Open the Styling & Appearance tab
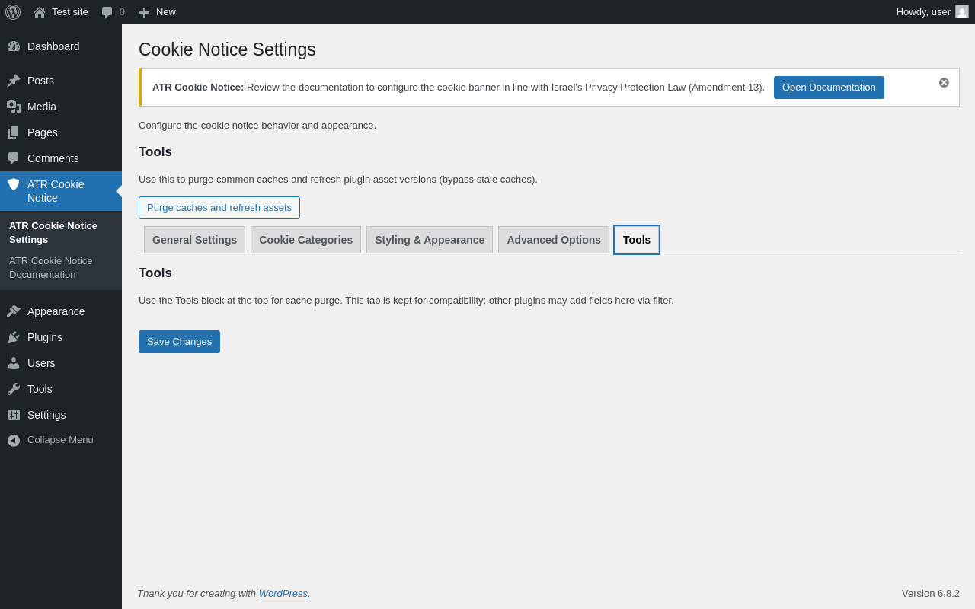Image resolution: width=975 pixels, height=609 pixels. [430, 240]
